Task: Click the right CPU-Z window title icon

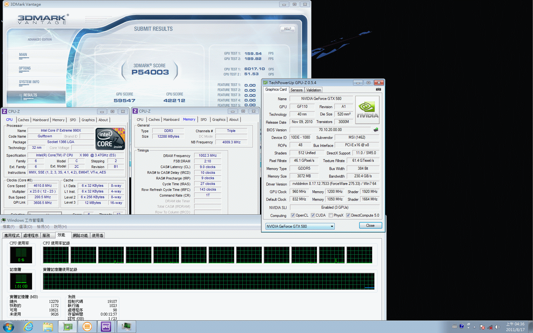Action: (135, 111)
